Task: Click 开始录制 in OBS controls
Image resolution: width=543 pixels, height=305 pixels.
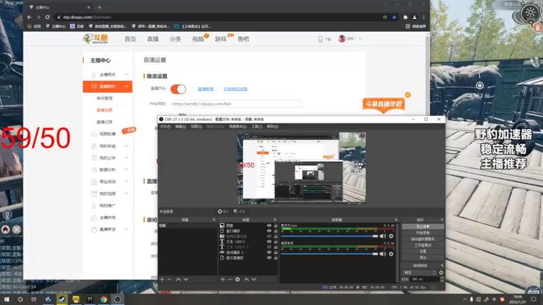Action: coord(422,232)
